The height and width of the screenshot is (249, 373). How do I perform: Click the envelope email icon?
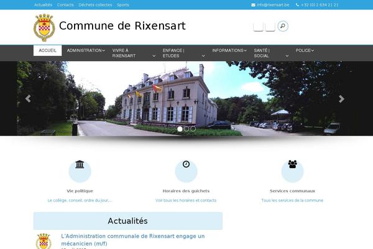tap(253, 5)
